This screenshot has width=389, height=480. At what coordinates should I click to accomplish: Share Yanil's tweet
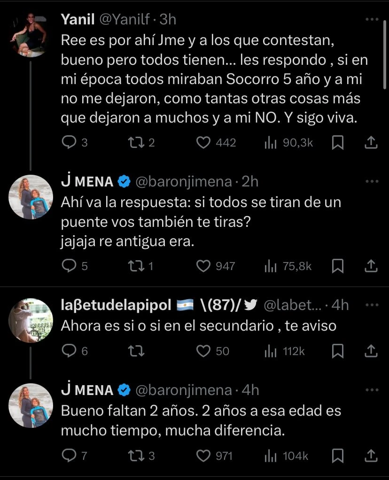[371, 143]
